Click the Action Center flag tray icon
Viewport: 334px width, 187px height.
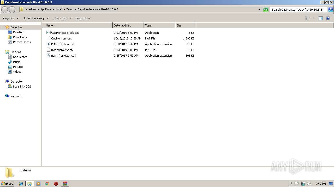[x=297, y=184]
